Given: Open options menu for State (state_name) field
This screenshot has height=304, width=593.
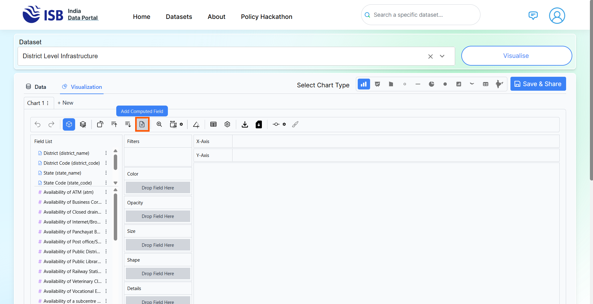Looking at the screenshot, I should (x=106, y=173).
